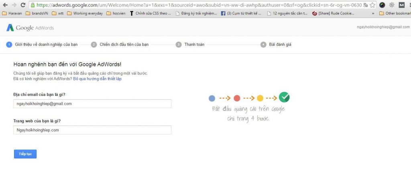Click the Google AdWords logo
Image resolution: width=411 pixels, height=180 pixels.
30,28
